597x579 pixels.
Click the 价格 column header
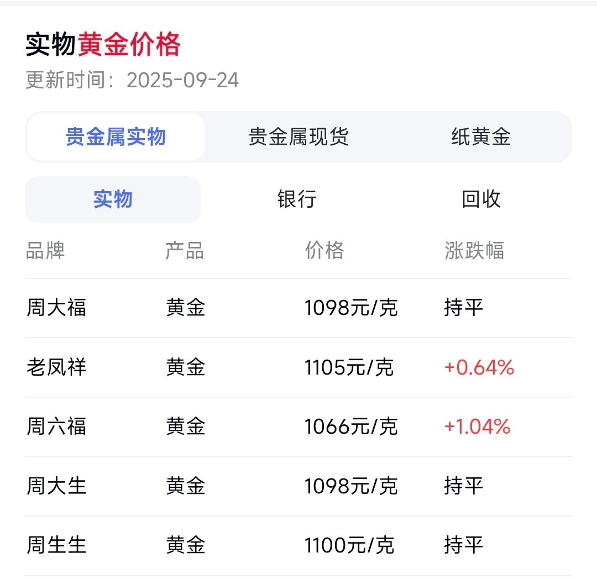point(325,251)
